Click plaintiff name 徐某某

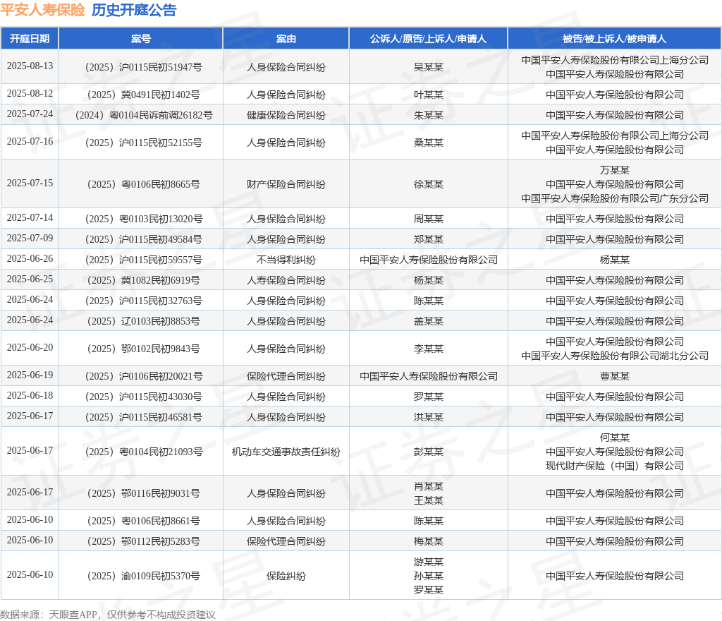click(428, 184)
